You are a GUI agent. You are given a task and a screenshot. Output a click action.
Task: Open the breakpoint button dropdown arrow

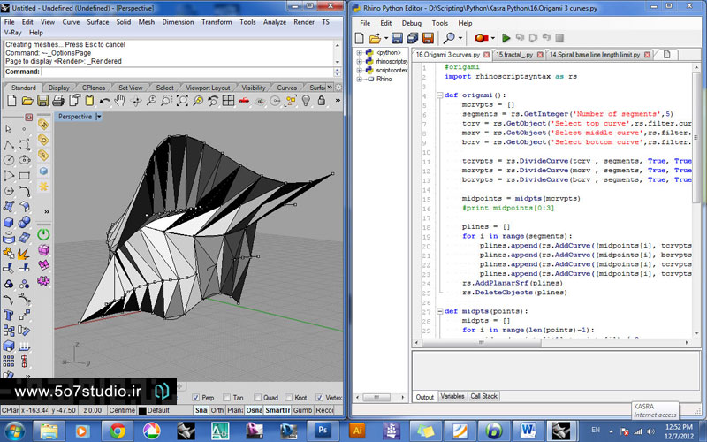(x=492, y=38)
